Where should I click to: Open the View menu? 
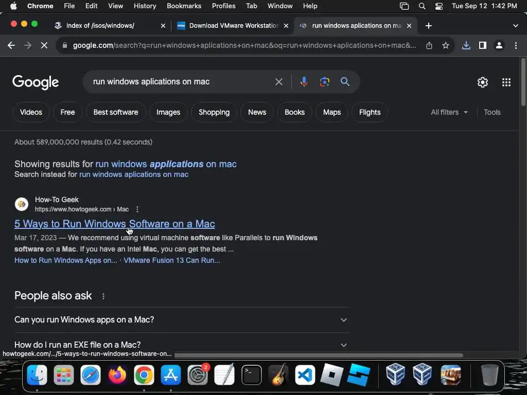(x=115, y=6)
